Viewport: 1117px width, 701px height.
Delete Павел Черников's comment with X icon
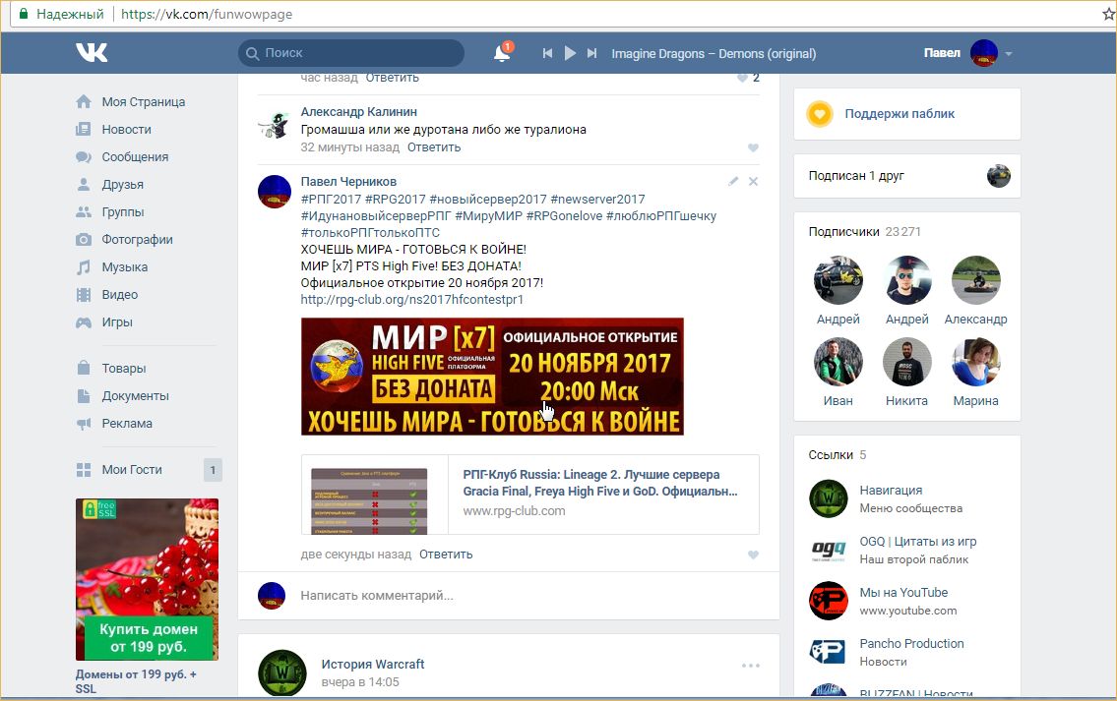(x=754, y=182)
